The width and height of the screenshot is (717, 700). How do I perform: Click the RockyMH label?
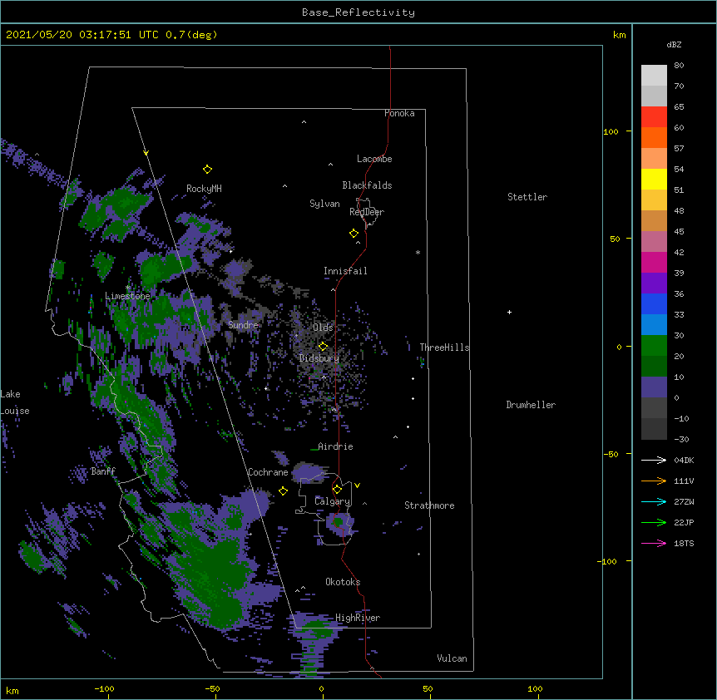[x=204, y=189]
